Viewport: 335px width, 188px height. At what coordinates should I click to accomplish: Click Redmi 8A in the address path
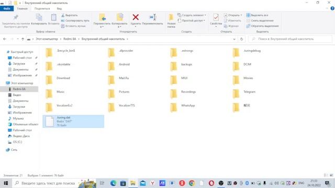tap(70, 39)
